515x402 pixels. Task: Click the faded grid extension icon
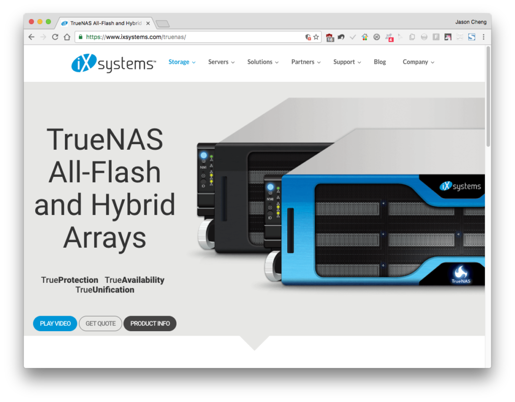coord(460,37)
